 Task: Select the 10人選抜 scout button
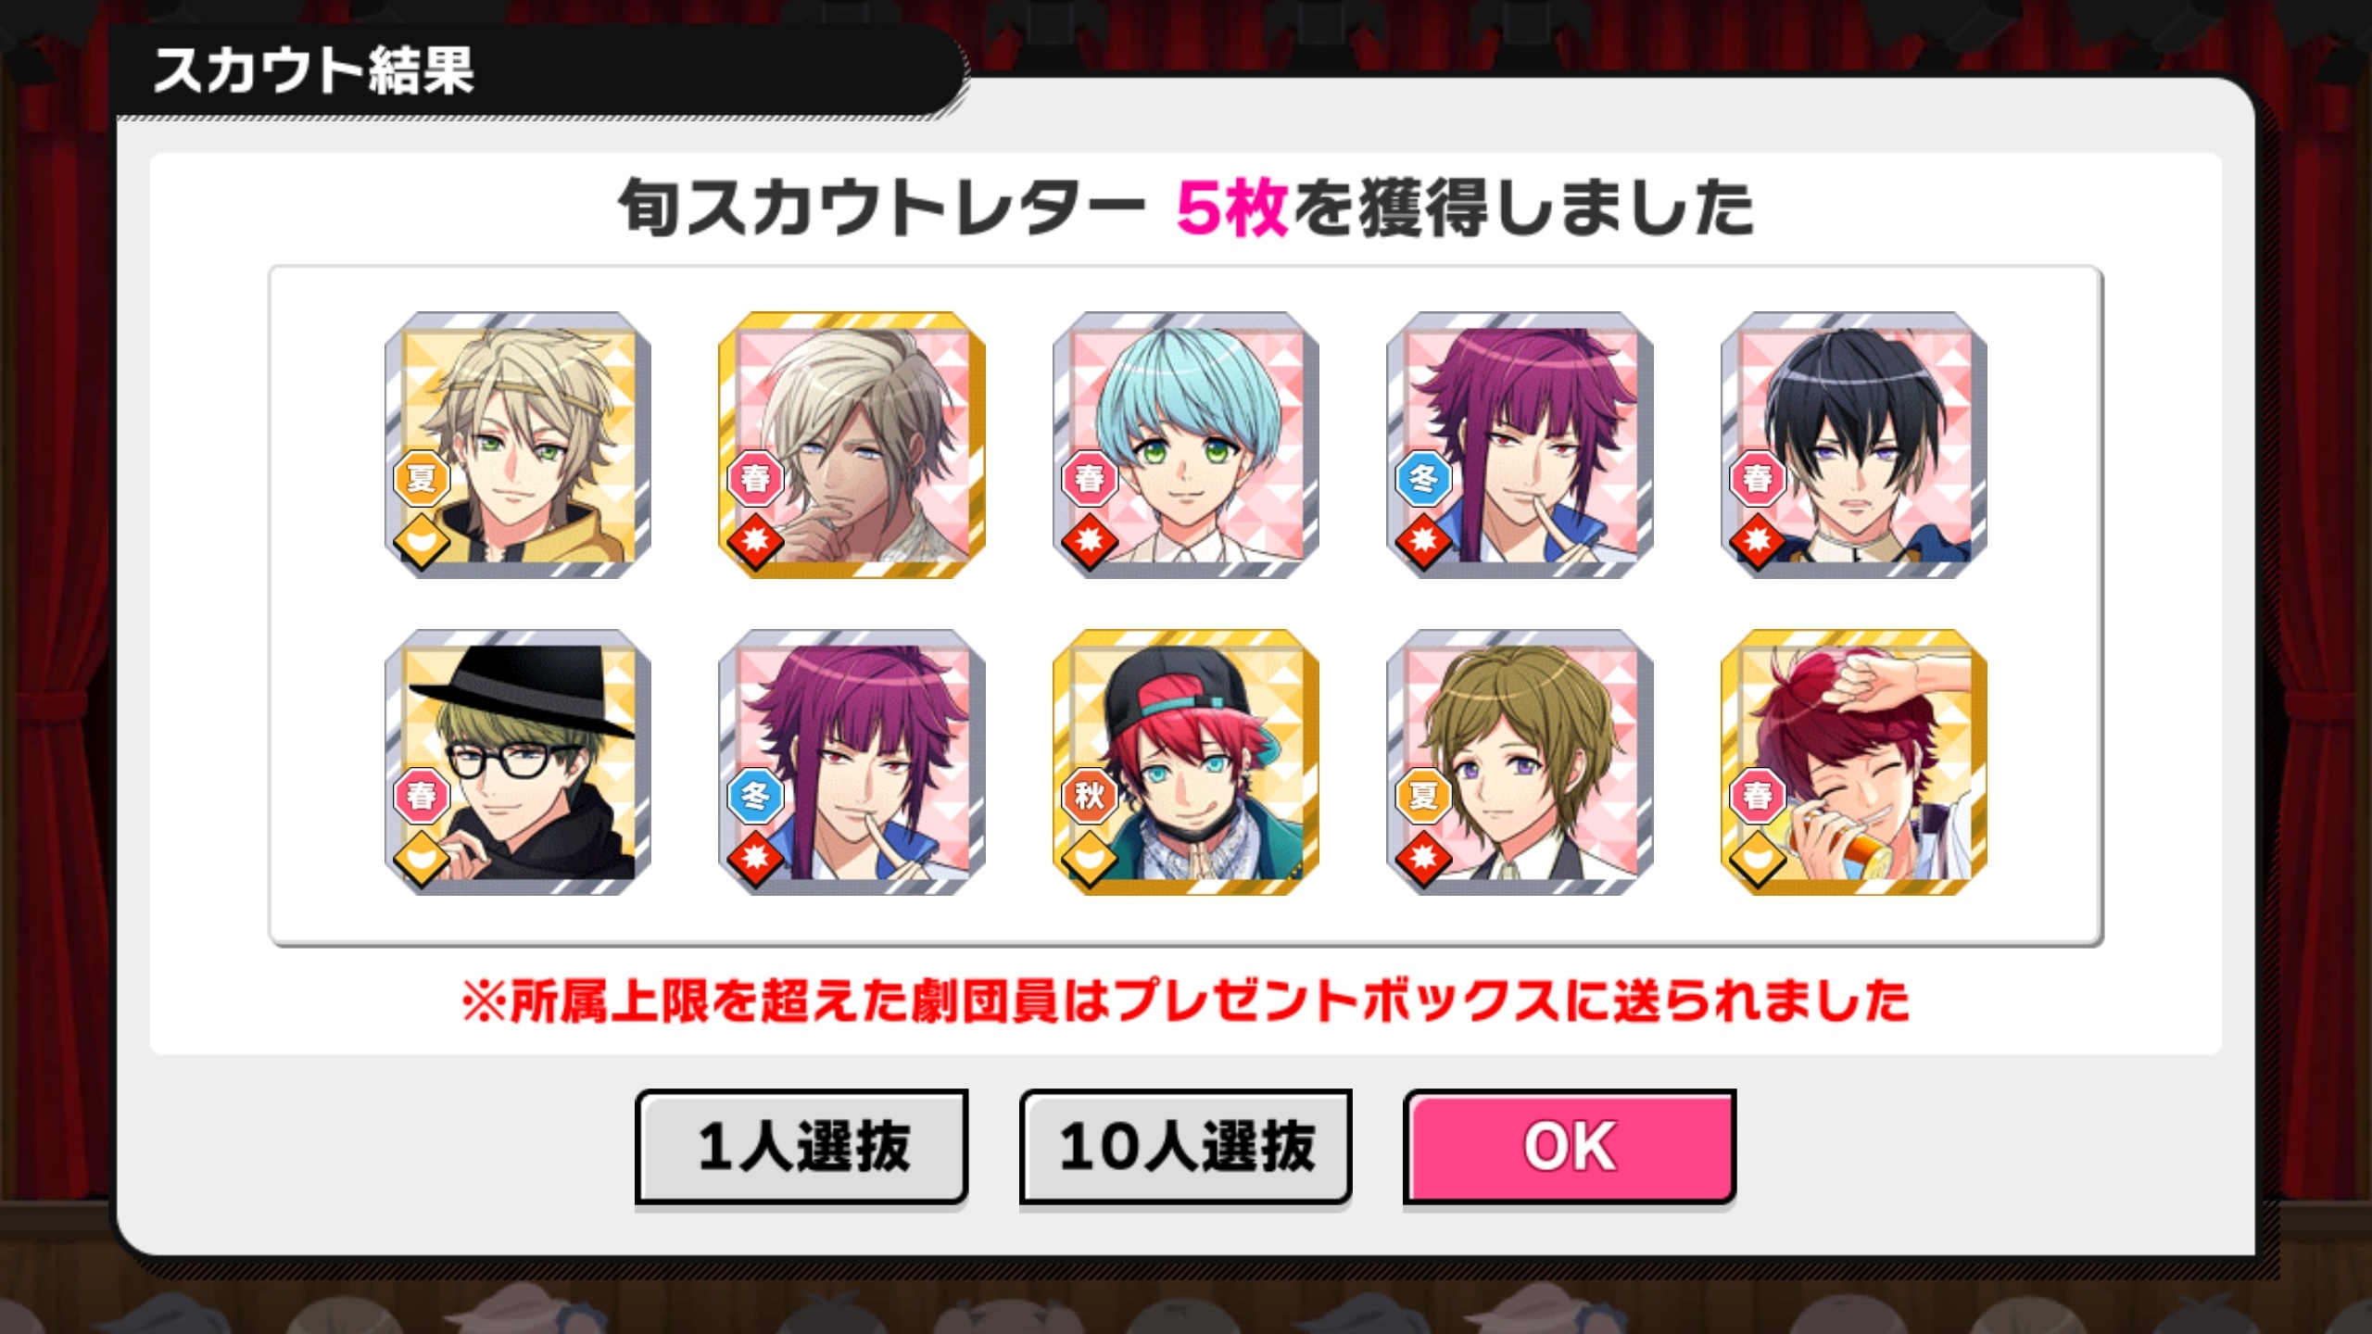(1185, 1147)
